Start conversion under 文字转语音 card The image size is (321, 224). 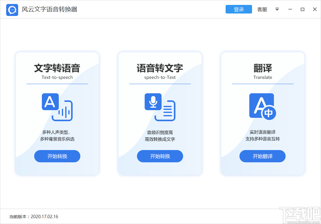point(57,156)
